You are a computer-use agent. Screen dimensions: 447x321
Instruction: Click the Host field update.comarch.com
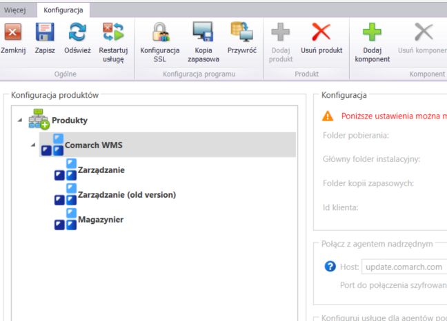404,267
